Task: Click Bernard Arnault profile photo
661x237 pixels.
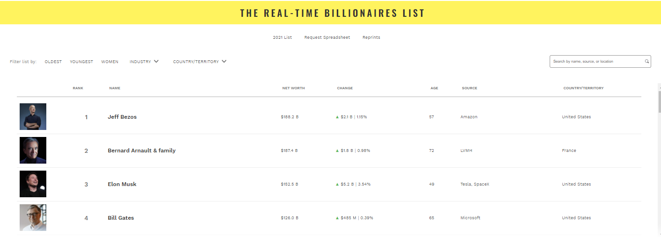Action: [33, 150]
